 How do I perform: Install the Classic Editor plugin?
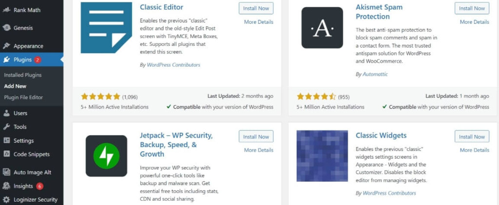pos(256,8)
